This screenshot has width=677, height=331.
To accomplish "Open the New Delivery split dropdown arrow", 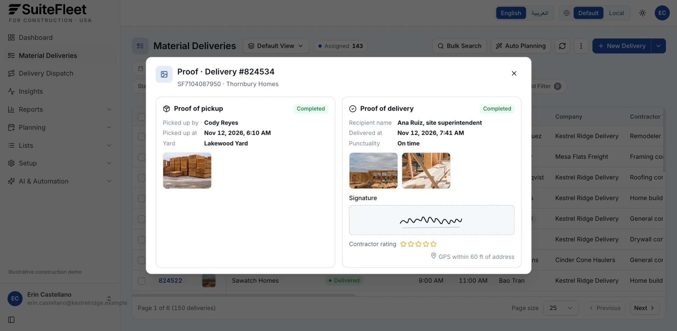I will 658,46.
